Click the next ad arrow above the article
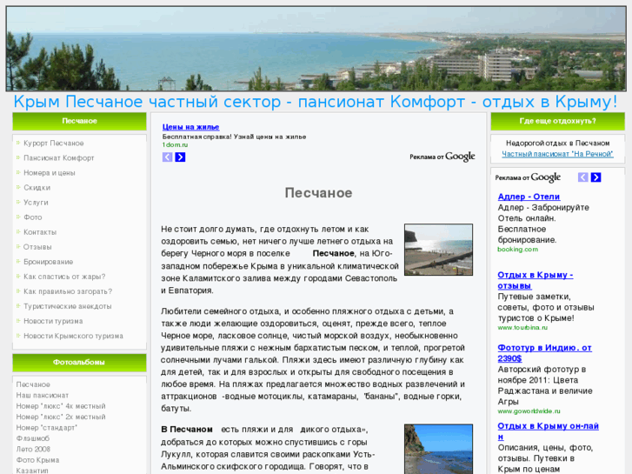632x474 pixels. 180,157
